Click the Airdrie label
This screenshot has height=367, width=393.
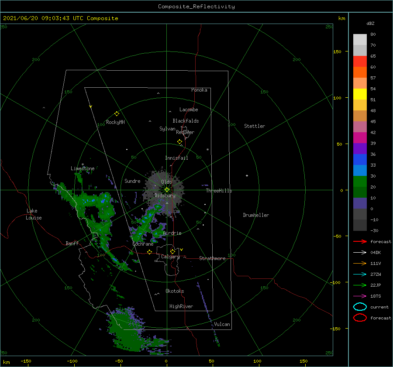pyautogui.click(x=172, y=233)
